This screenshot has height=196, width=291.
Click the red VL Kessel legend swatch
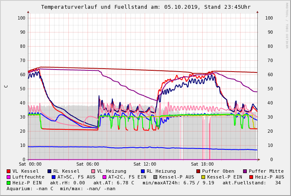pyautogui.click(x=9, y=171)
